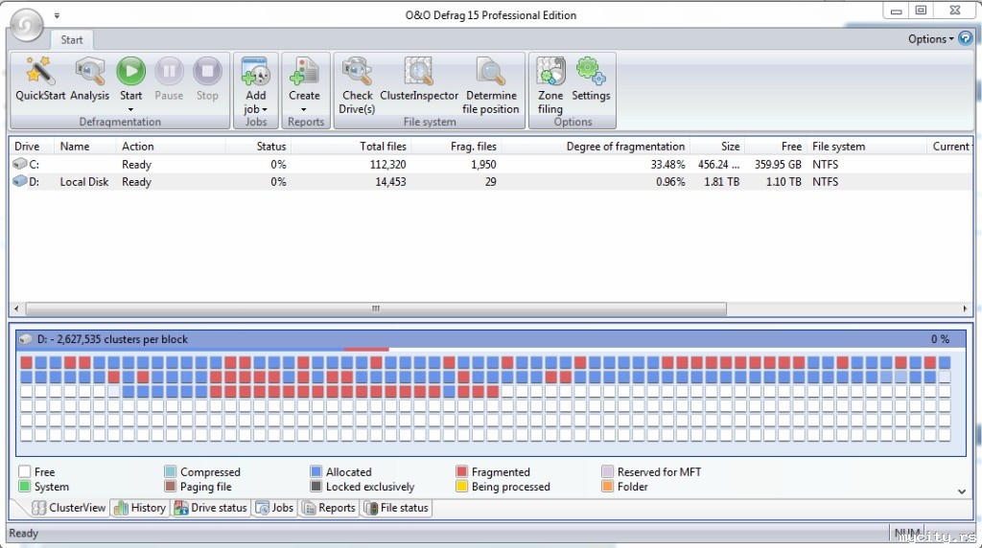Open the ClusterInspector tool
982x548 pixels.
(418, 71)
